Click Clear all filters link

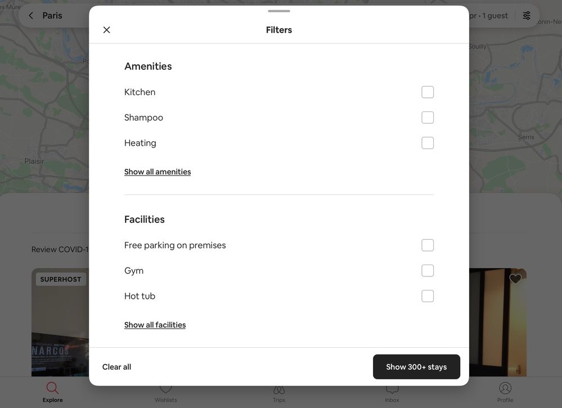(116, 367)
